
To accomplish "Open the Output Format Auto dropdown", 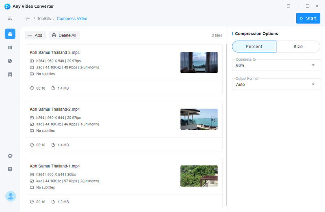I will tap(276, 84).
